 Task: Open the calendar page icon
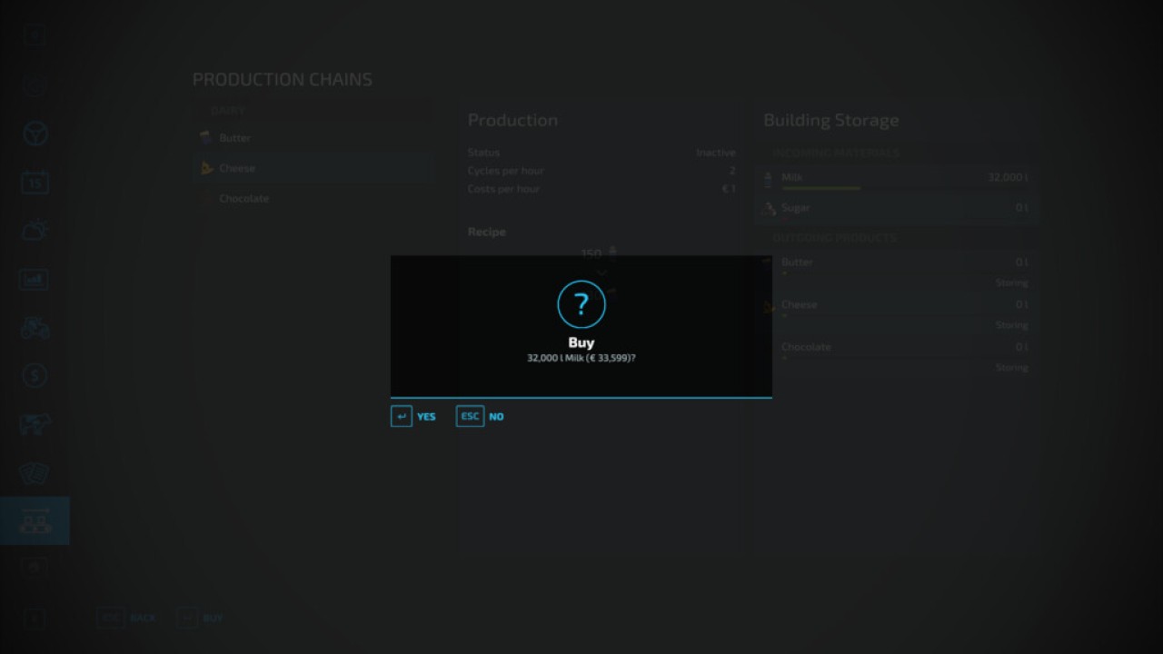point(35,183)
